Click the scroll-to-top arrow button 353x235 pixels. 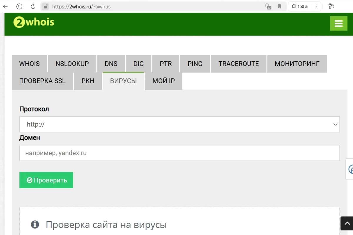[x=347, y=223]
